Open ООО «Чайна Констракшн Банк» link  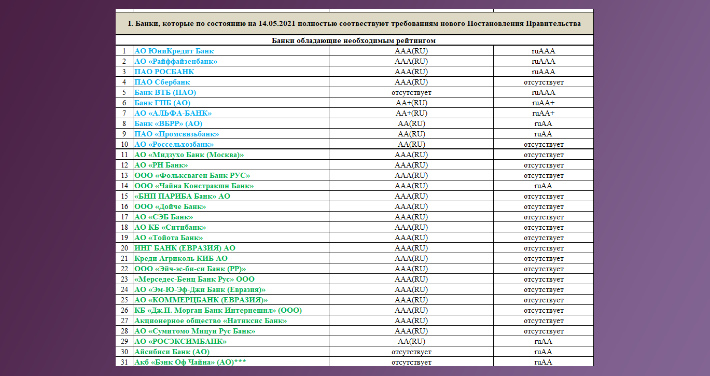194,186
